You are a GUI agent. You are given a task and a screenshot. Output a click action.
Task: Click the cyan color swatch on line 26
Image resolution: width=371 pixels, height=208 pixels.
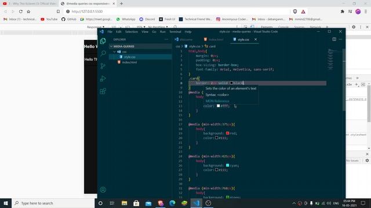tap(227, 165)
